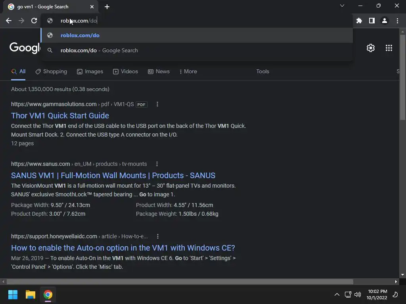Open the Google apps grid

[389, 48]
